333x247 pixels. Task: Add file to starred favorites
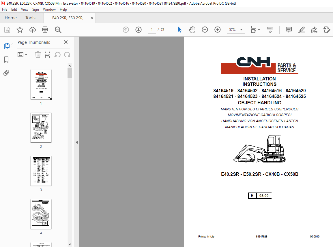(20, 30)
